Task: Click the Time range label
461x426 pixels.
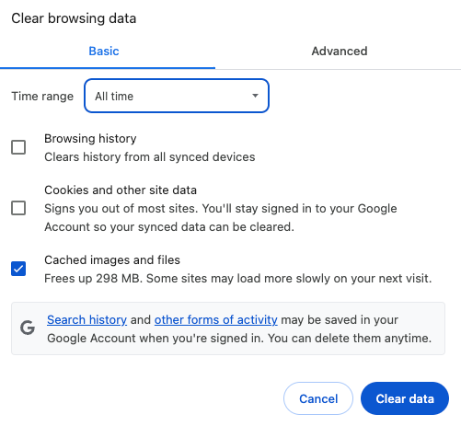Action: pyautogui.click(x=42, y=97)
